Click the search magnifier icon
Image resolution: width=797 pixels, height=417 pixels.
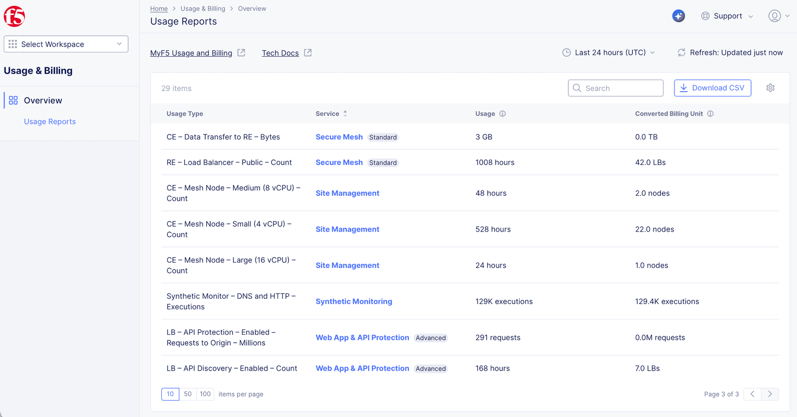point(577,88)
